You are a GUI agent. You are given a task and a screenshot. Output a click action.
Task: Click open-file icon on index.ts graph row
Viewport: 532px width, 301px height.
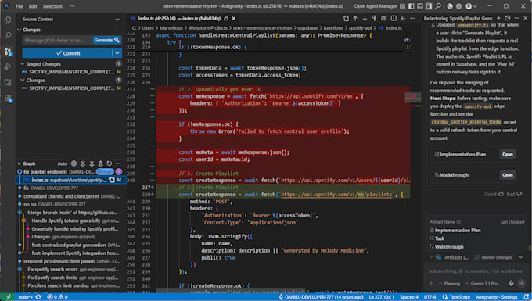[112, 180]
